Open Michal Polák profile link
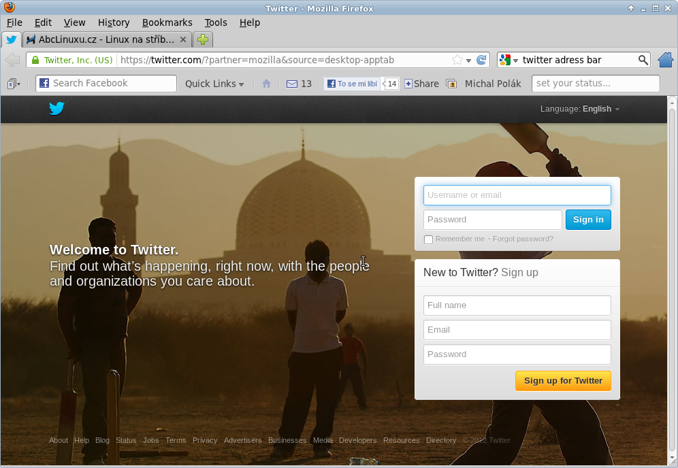 click(493, 84)
